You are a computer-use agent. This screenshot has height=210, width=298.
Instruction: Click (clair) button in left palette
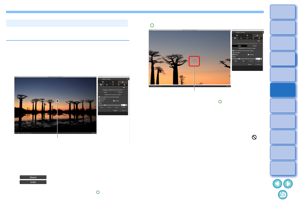coord(106,92)
